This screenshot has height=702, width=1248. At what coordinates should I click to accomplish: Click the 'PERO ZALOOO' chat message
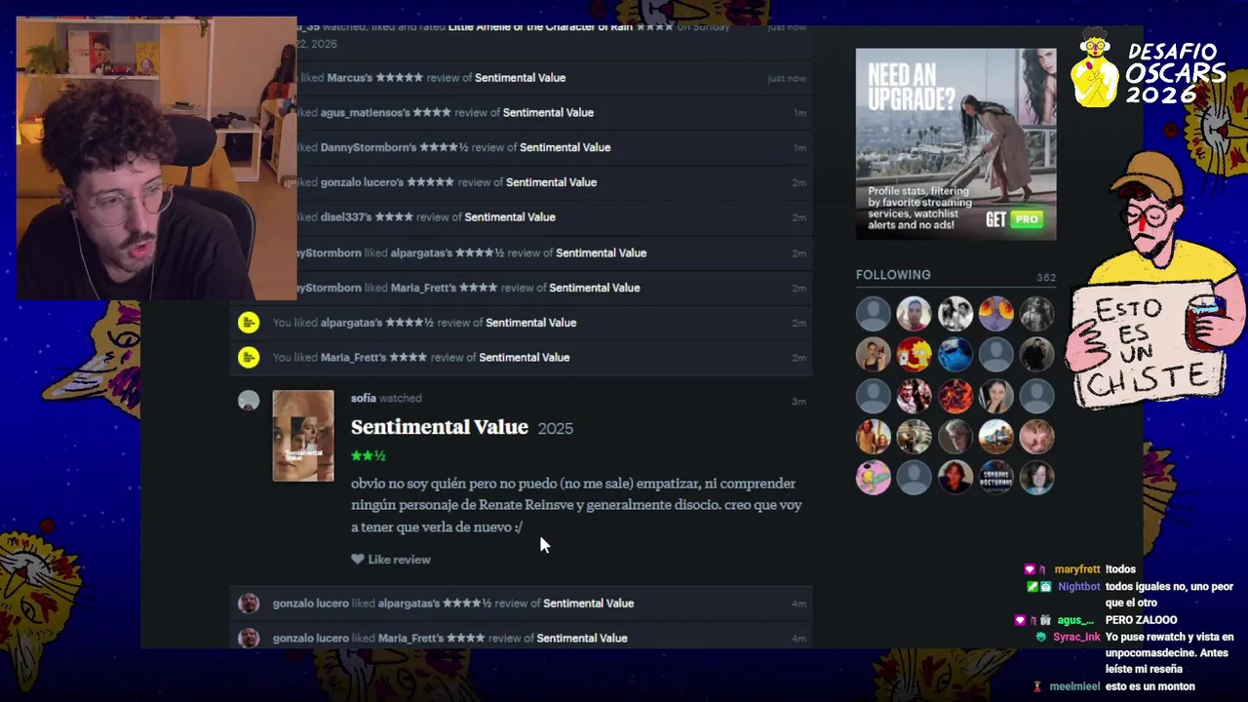(1142, 620)
